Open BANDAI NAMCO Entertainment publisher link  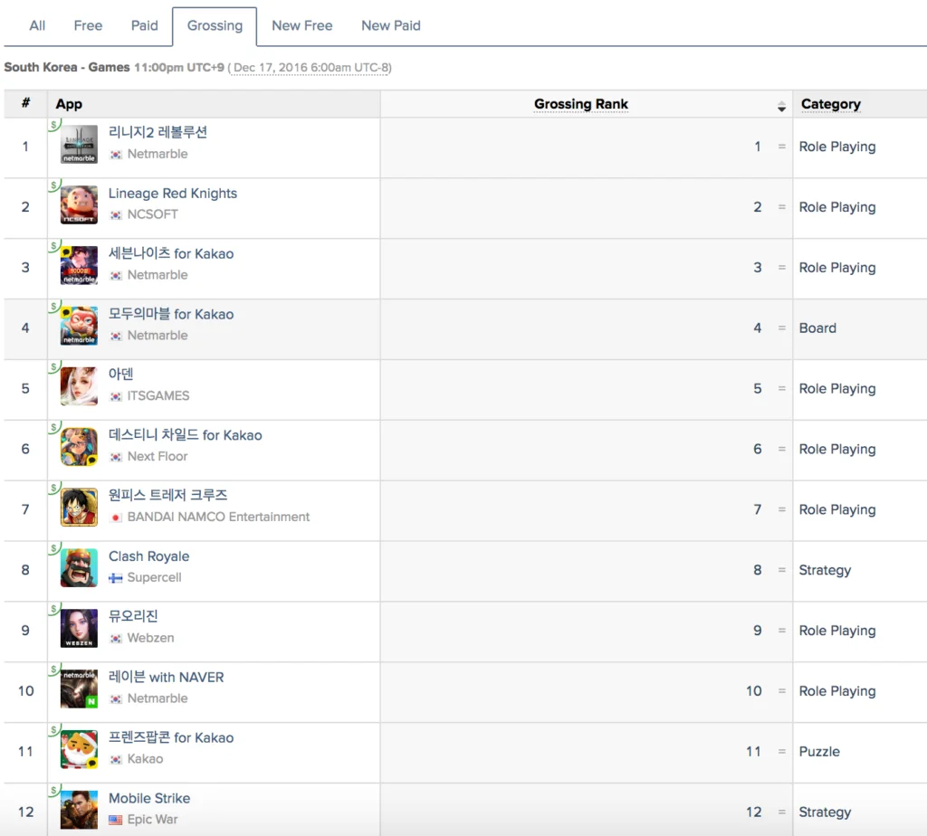(x=218, y=517)
